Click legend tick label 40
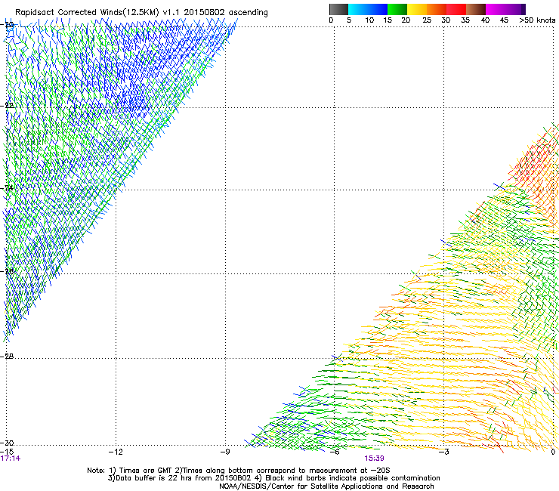The height and width of the screenshot is (491, 559). coord(485,20)
